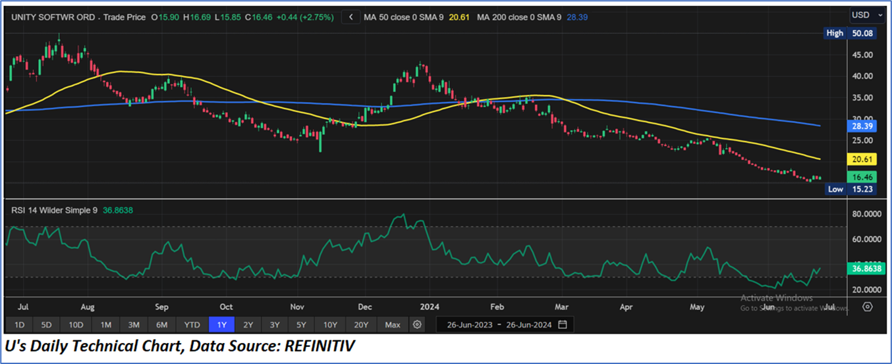Select the 1D time range

19,325
